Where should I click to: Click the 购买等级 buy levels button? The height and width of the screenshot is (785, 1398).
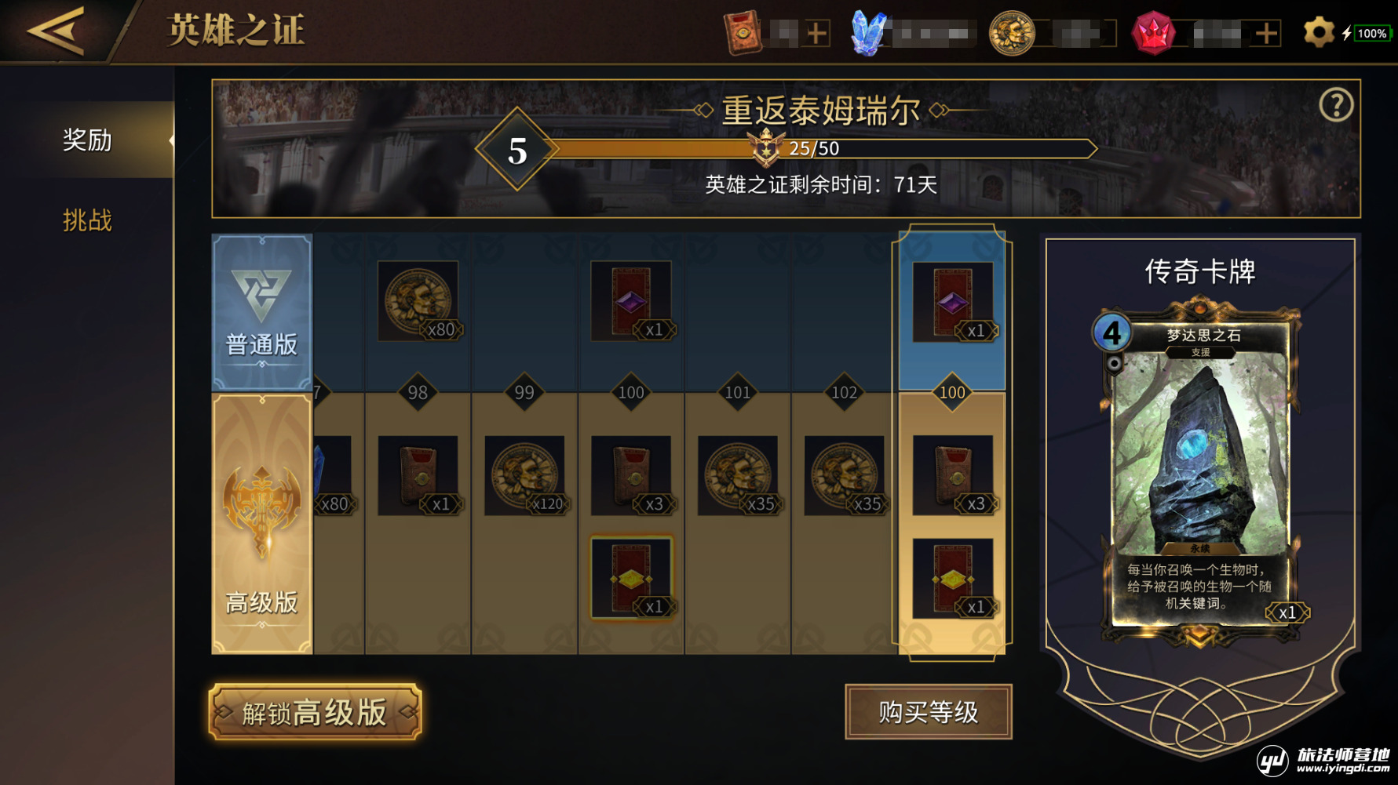click(x=929, y=712)
